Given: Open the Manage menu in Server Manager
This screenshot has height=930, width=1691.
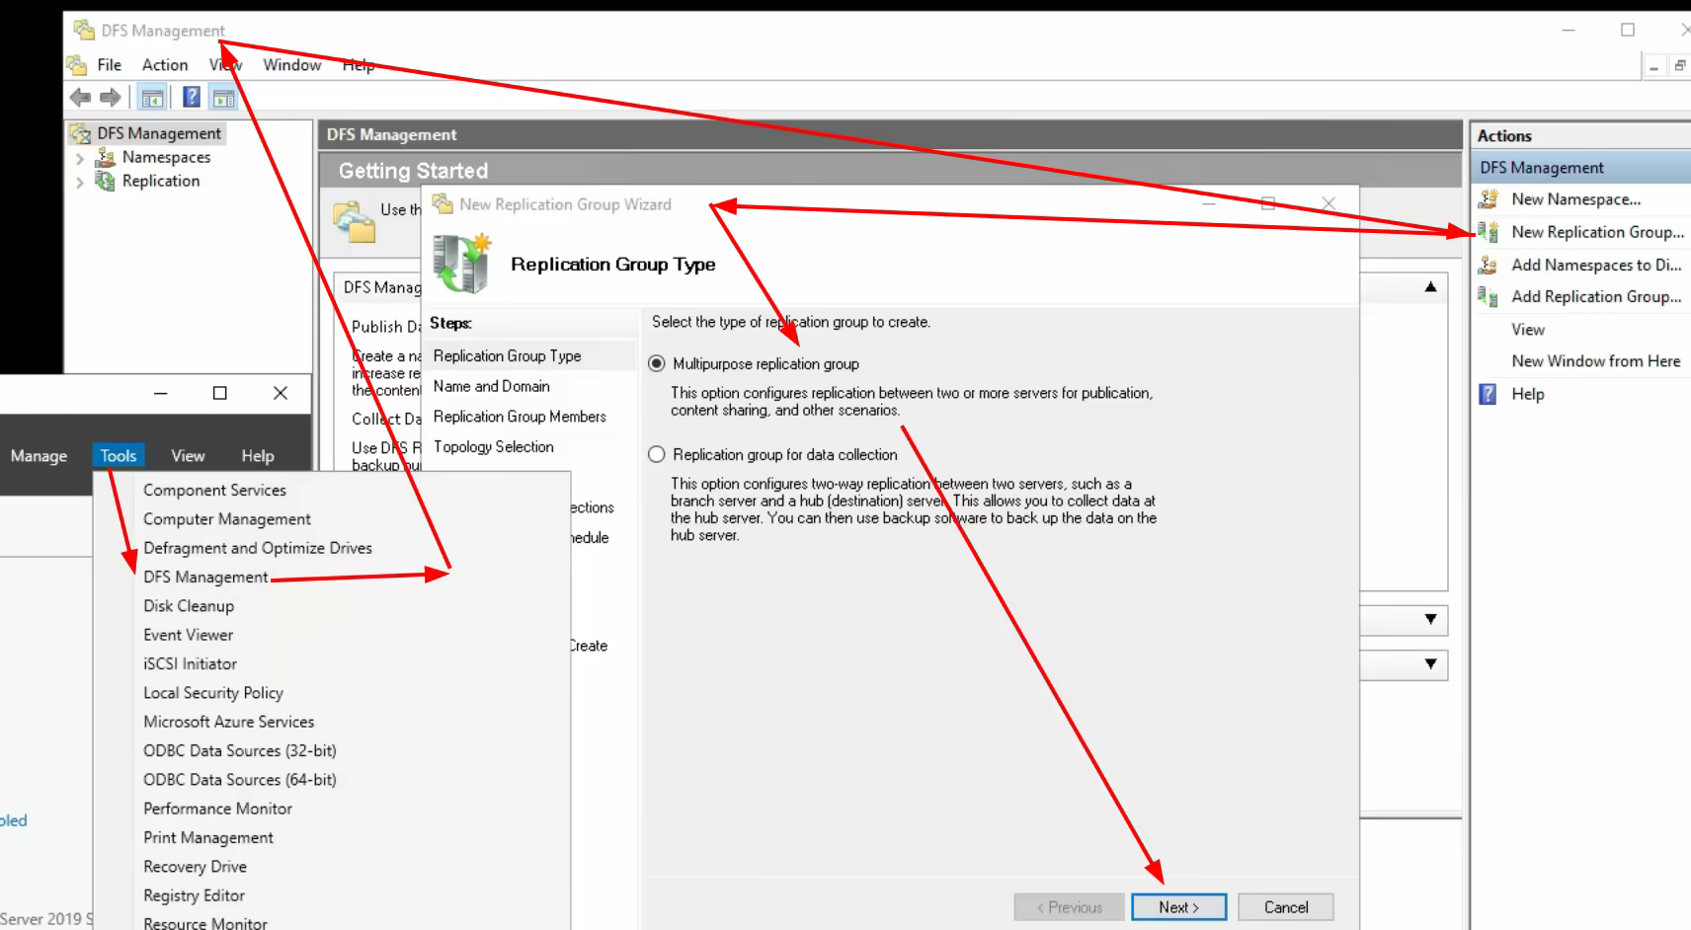Looking at the screenshot, I should pyautogui.click(x=39, y=456).
